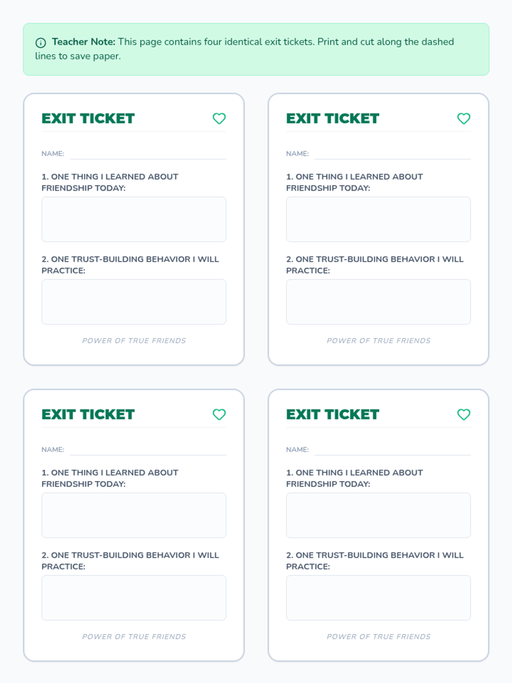Click the friendship answer box in bottom-right ticket
The height and width of the screenshot is (683, 512).
click(x=378, y=515)
